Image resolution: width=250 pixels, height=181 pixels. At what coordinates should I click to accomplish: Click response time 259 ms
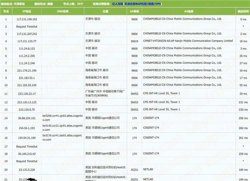243,154
